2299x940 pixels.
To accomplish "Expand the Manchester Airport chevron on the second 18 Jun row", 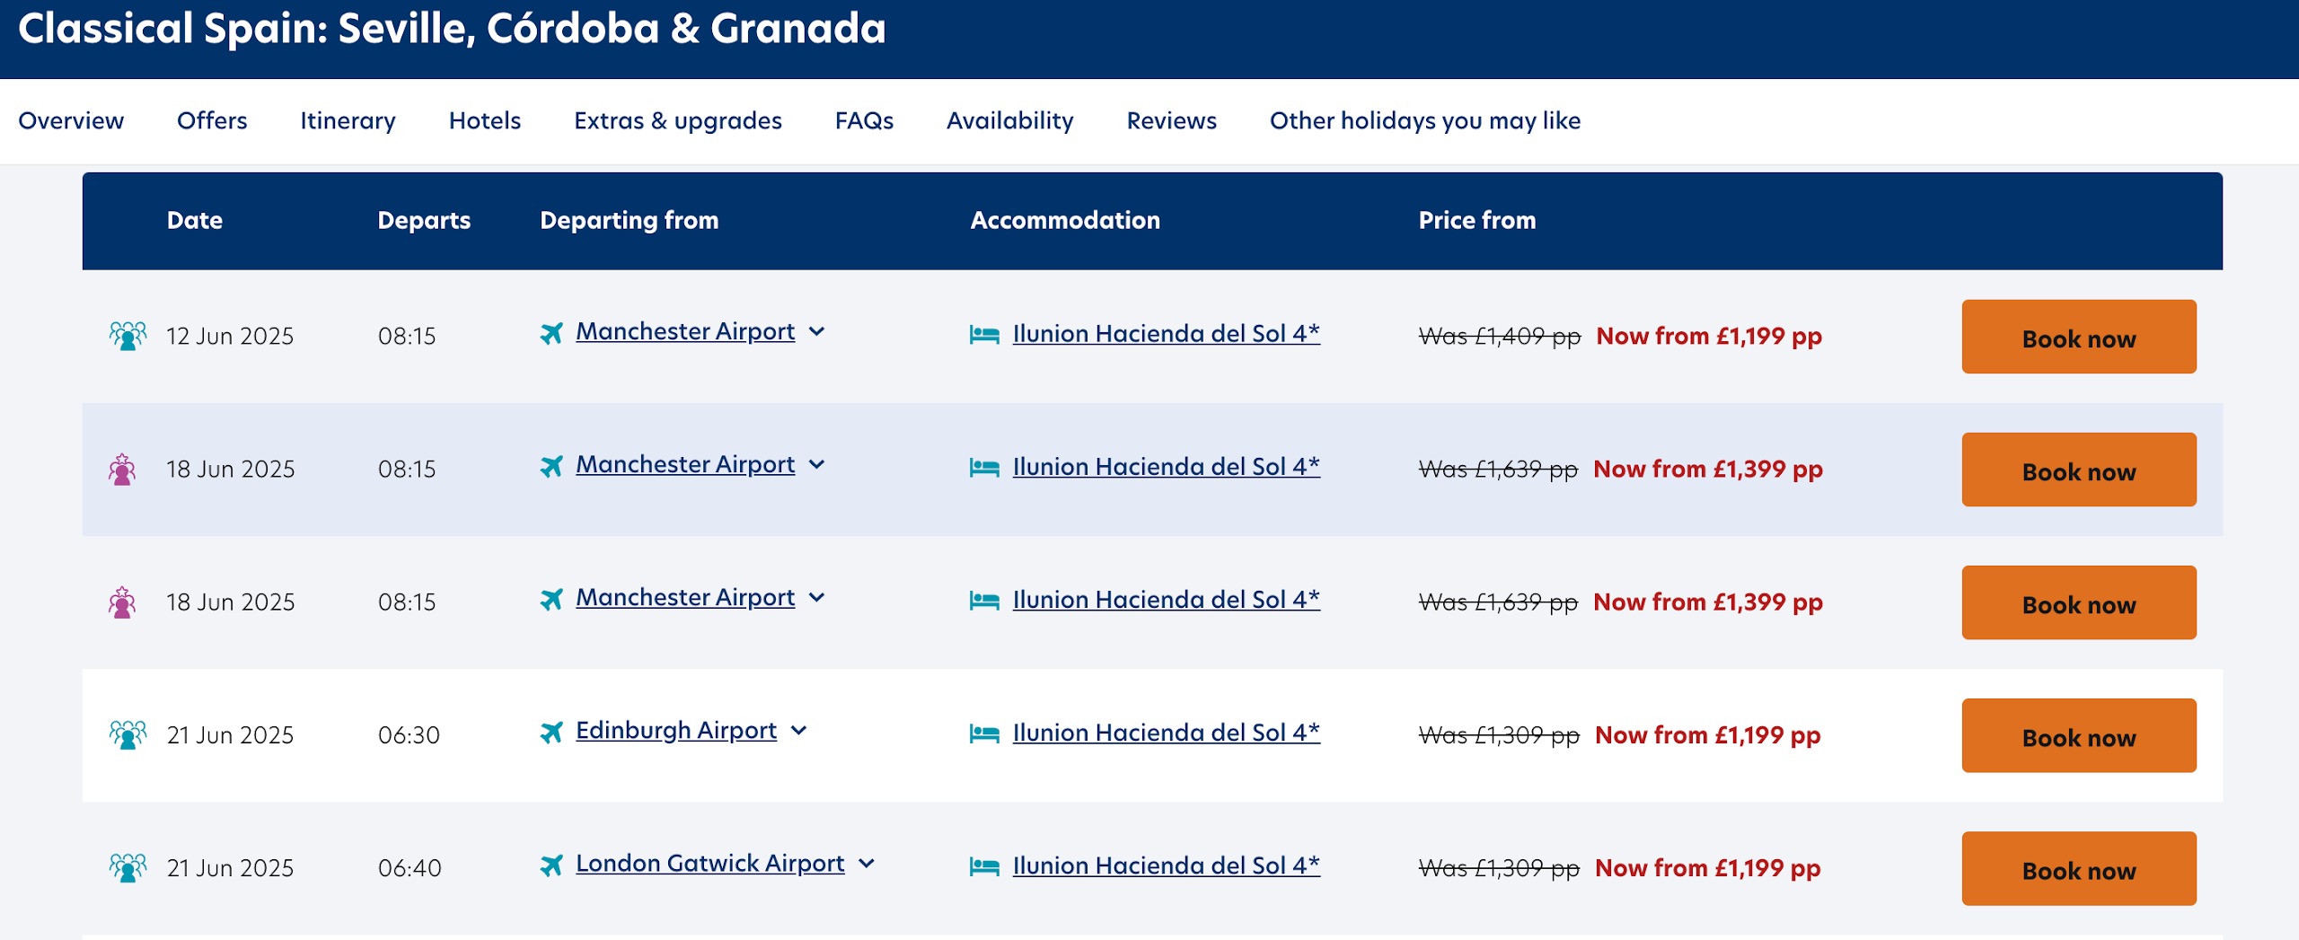I will (816, 597).
